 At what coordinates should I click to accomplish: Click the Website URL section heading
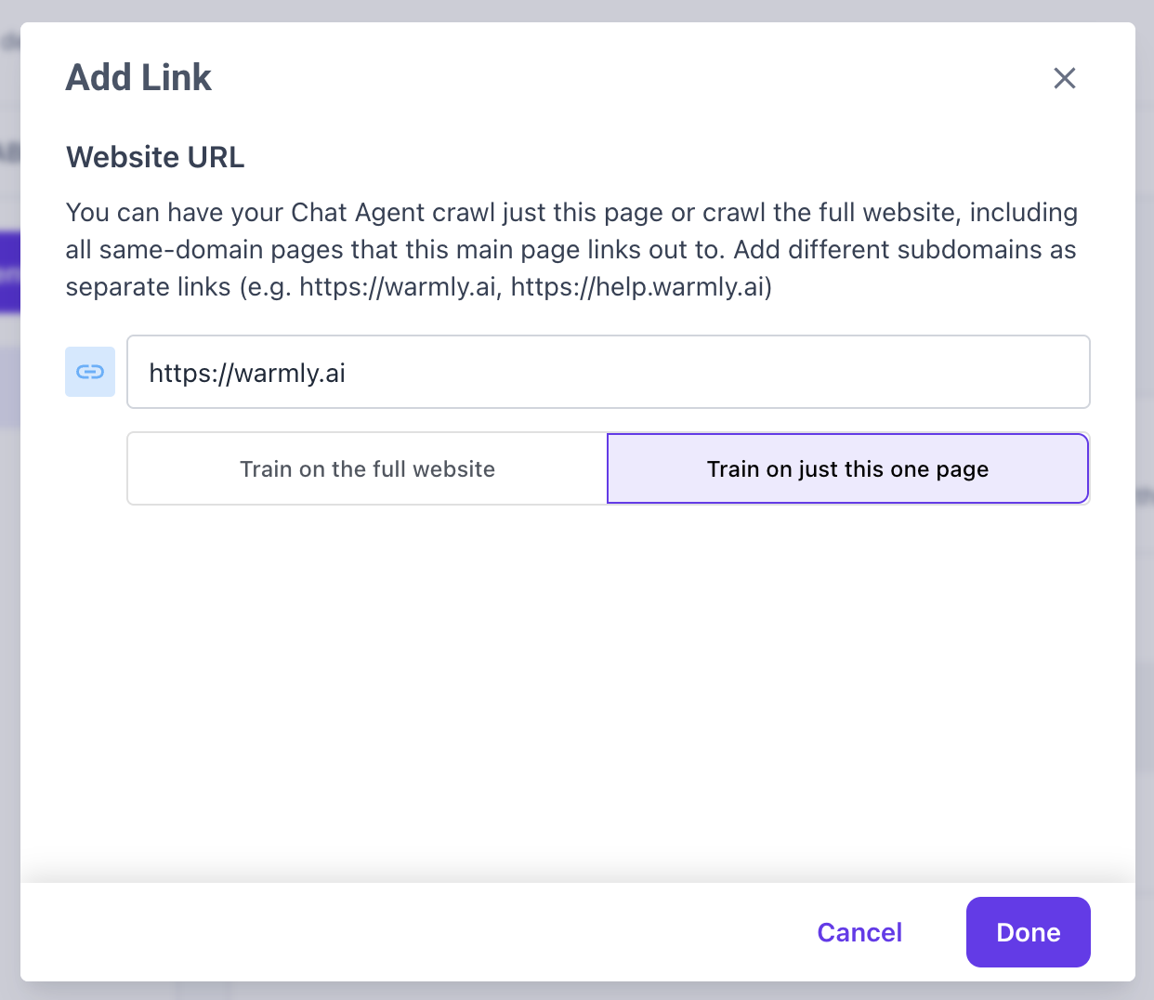pyautogui.click(x=155, y=157)
